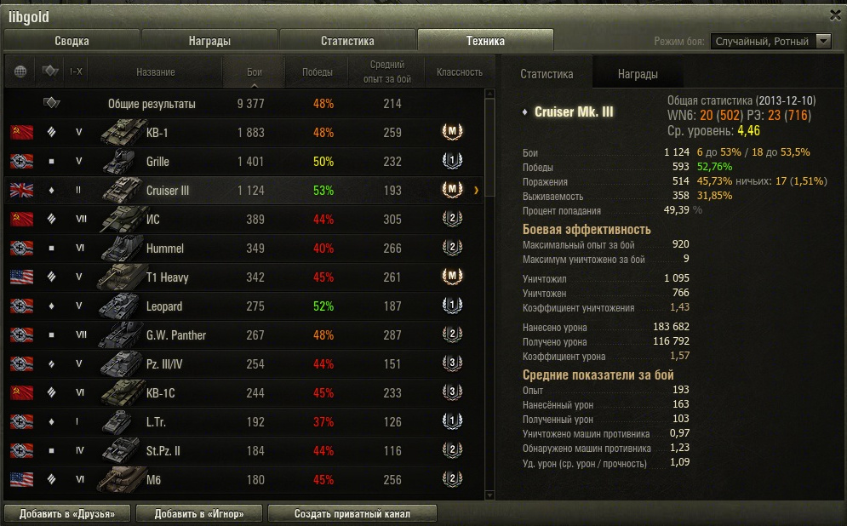Sort vehicles by the vehicle type icon
Screen dimensions: 847x526
[50, 71]
